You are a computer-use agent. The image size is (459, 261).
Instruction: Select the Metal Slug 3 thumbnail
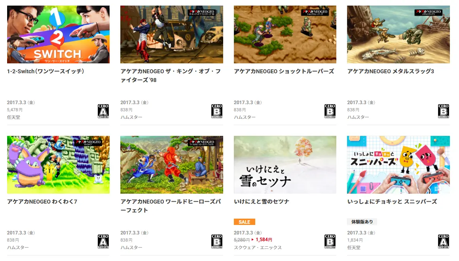398,34
